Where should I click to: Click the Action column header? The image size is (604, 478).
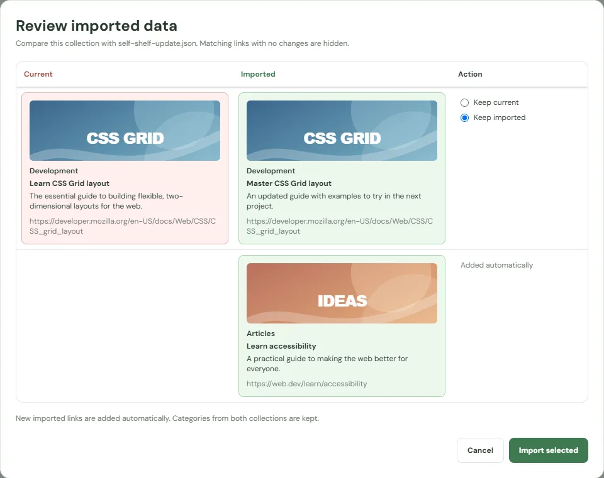470,74
